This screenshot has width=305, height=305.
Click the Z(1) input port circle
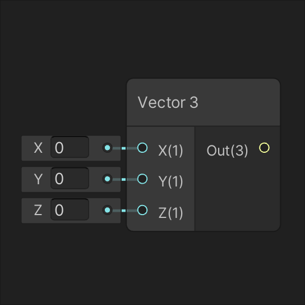pyautogui.click(x=142, y=210)
